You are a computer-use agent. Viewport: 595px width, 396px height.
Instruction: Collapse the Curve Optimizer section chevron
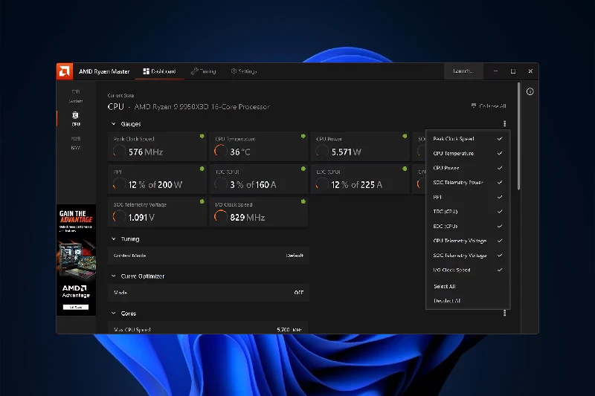point(114,276)
